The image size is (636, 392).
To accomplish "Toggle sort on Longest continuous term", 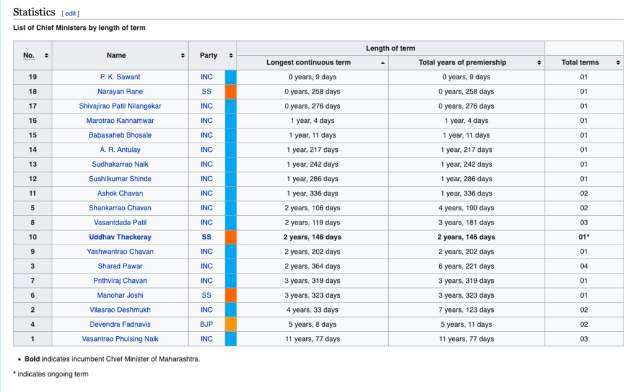I will click(382, 63).
